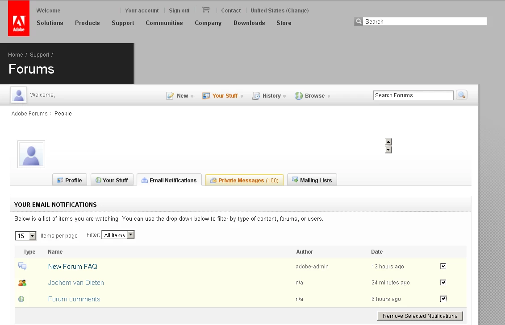Click the New pencil-and-paper icon
This screenshot has height=325, width=505.
click(170, 96)
